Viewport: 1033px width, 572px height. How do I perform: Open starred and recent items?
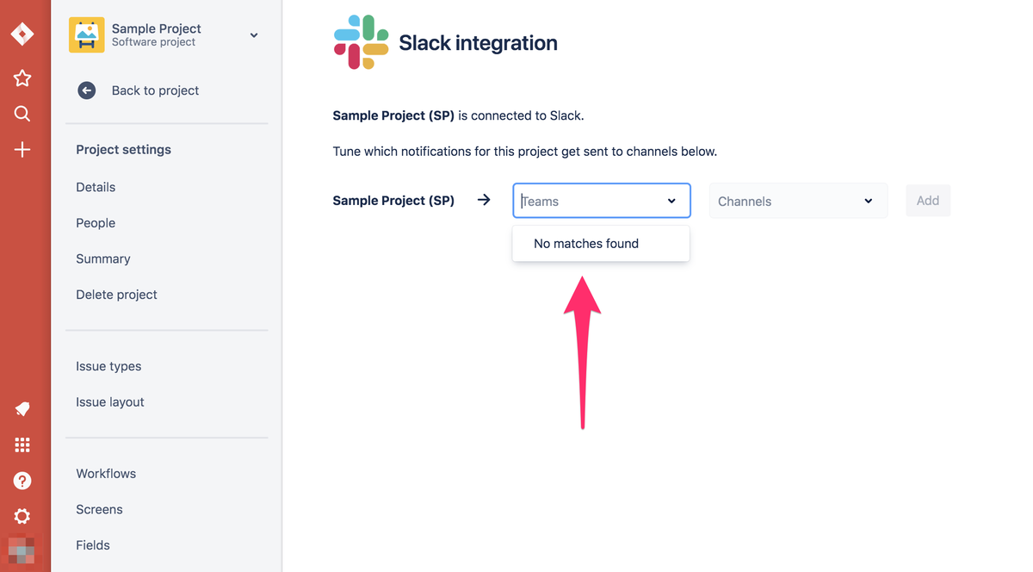pyautogui.click(x=22, y=78)
